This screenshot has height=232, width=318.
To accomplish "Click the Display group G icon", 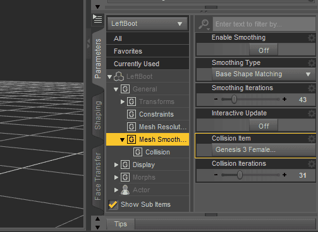I will tap(125, 165).
